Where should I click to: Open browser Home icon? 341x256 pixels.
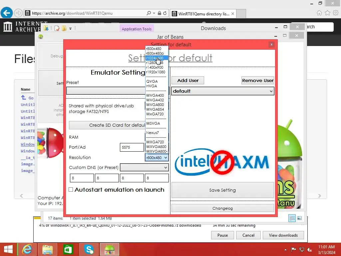[x=319, y=13]
